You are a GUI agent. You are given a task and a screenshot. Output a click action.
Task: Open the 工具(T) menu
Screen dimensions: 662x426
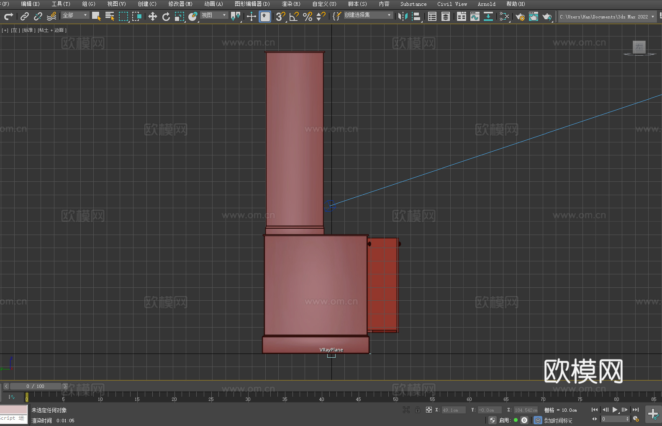[61, 4]
